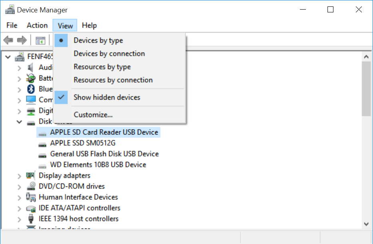Click the DVD/CD-ROM drives icon
The height and width of the screenshot is (244, 373).
click(x=31, y=186)
